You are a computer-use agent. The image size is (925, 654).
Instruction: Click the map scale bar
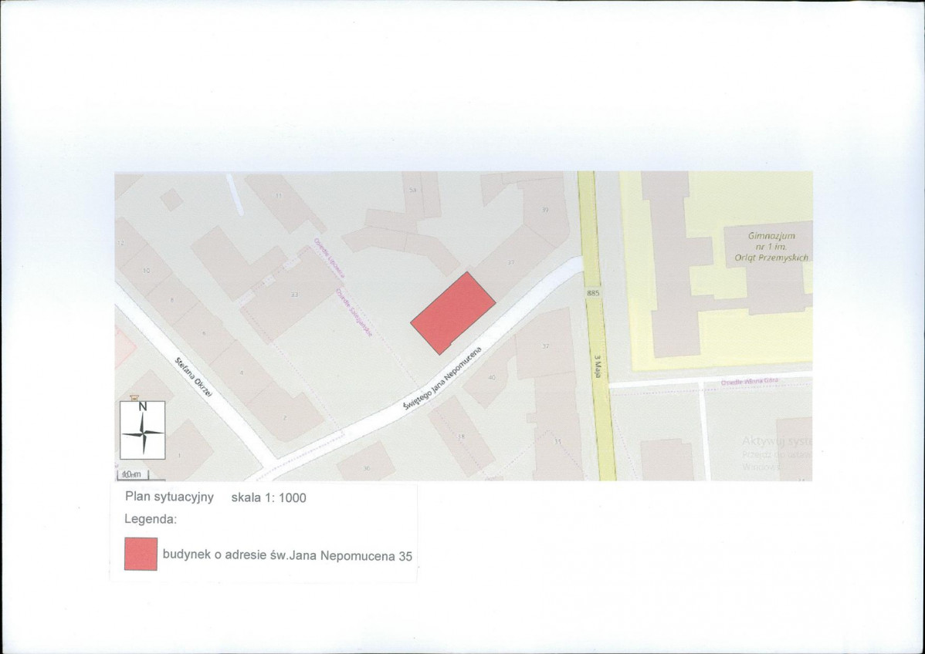(131, 474)
